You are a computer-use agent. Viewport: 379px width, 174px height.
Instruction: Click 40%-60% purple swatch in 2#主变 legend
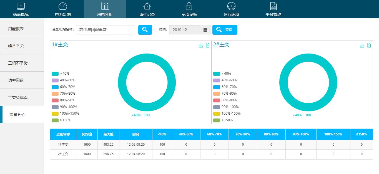(x=217, y=80)
